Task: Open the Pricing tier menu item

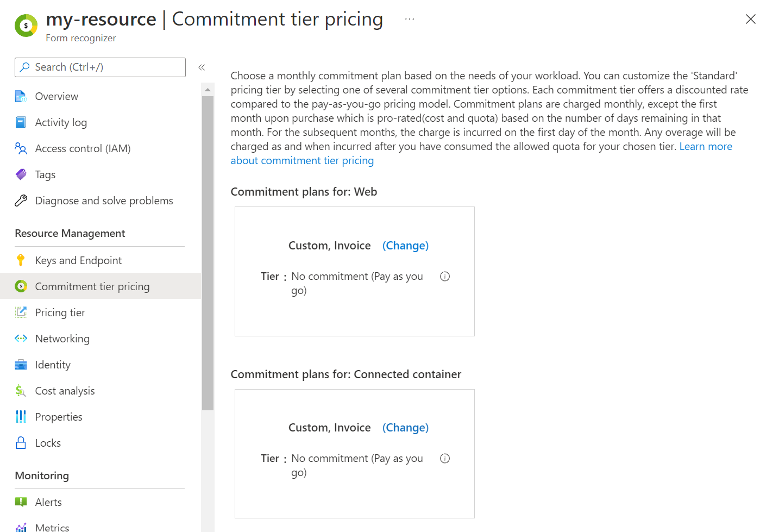Action: (60, 312)
